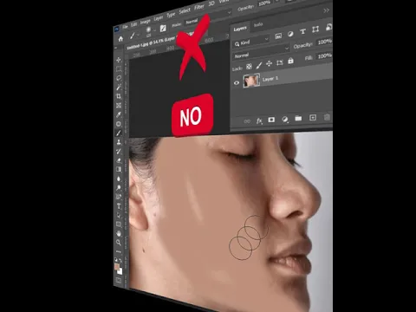Open the Type menu

(x=171, y=15)
